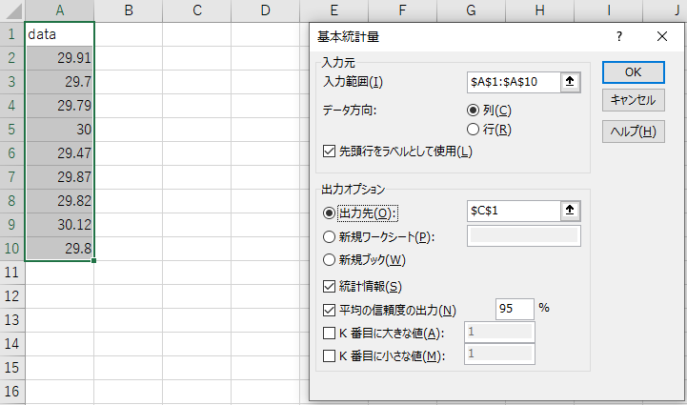Click cell with value 30 in row 5

point(60,130)
